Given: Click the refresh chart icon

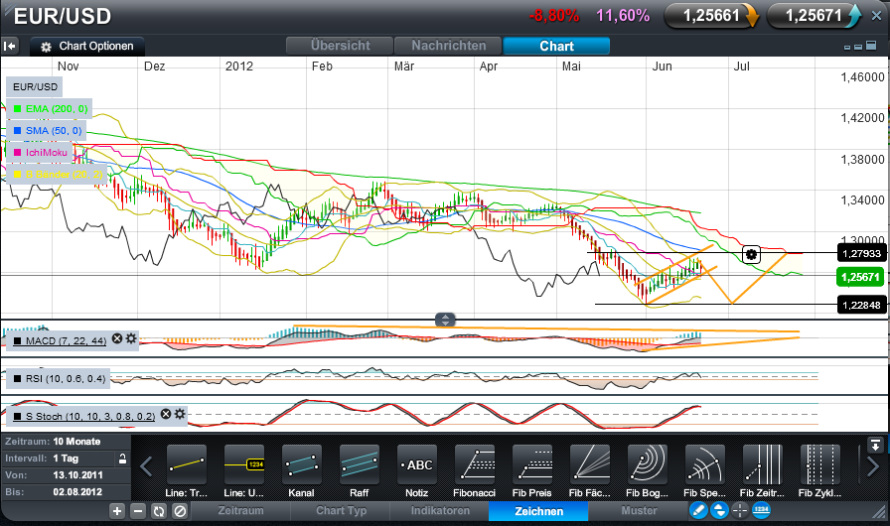Looking at the screenshot, I should point(158,511).
